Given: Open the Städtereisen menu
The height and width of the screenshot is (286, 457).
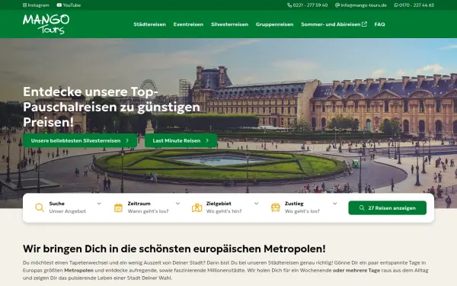Looking at the screenshot, I should (x=149, y=24).
